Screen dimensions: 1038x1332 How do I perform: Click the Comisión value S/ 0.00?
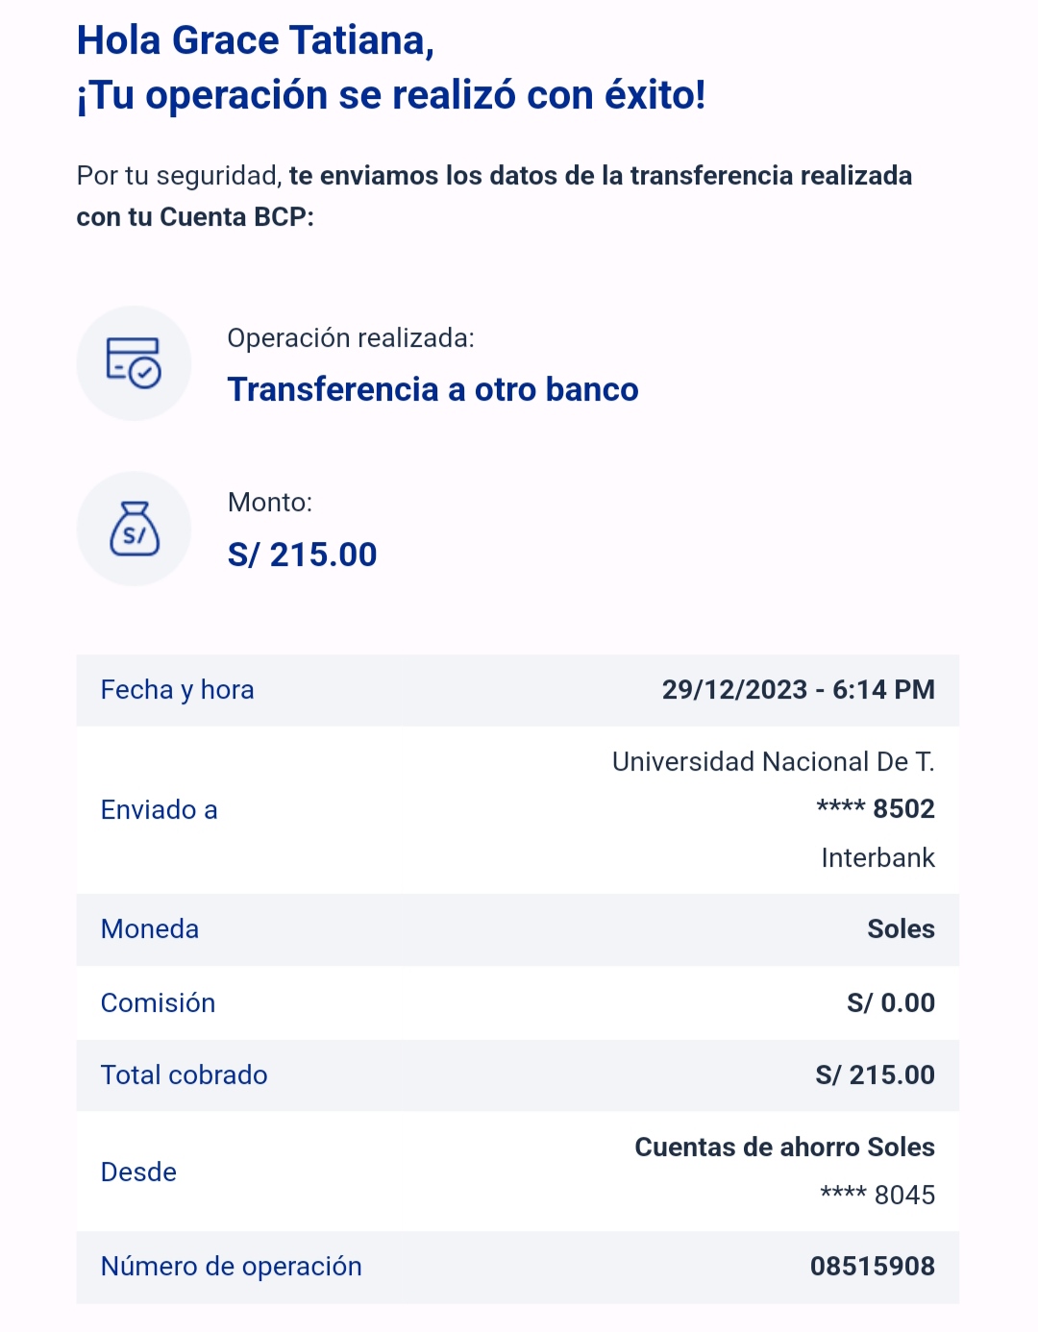890,1003
